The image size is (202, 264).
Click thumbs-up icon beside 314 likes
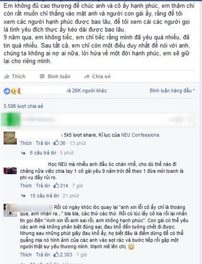tap(56, 185)
